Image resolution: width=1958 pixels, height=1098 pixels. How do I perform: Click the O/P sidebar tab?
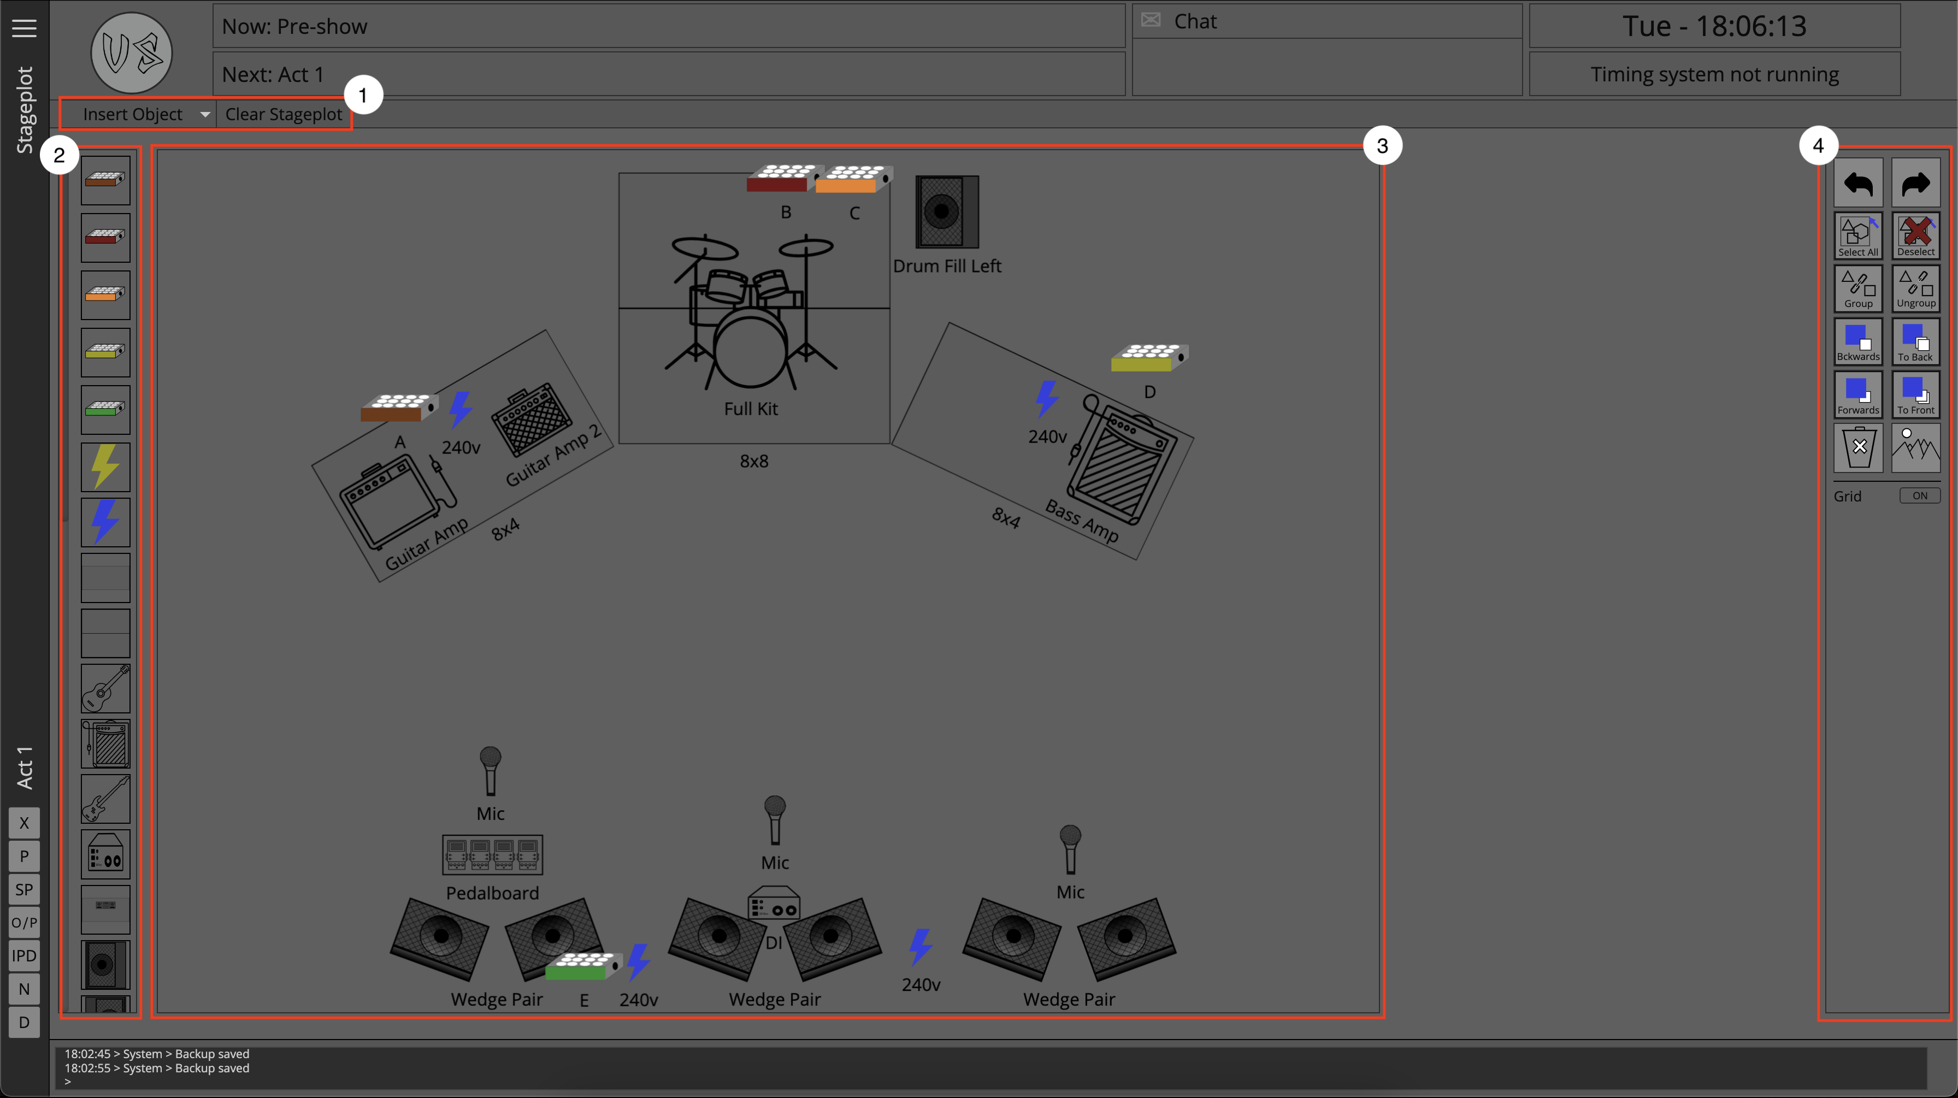pos(25,923)
